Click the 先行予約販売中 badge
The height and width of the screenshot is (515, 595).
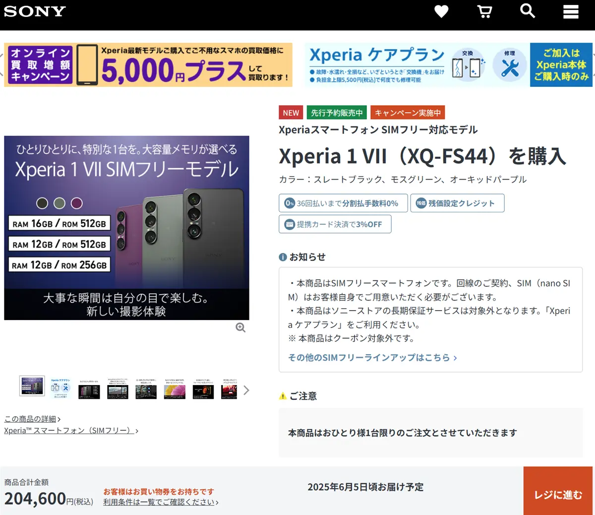point(337,113)
